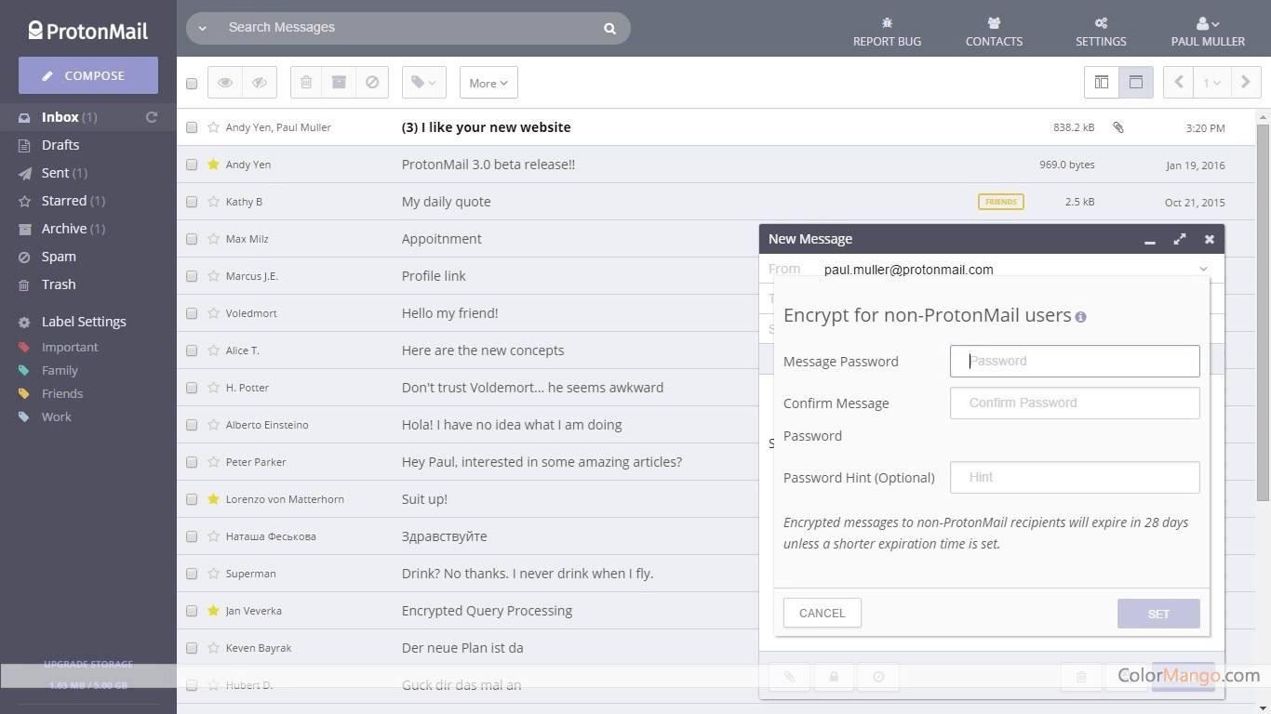Image resolution: width=1271 pixels, height=714 pixels.
Task: Open the labels dropdown in the toolbar
Action: pos(423,83)
